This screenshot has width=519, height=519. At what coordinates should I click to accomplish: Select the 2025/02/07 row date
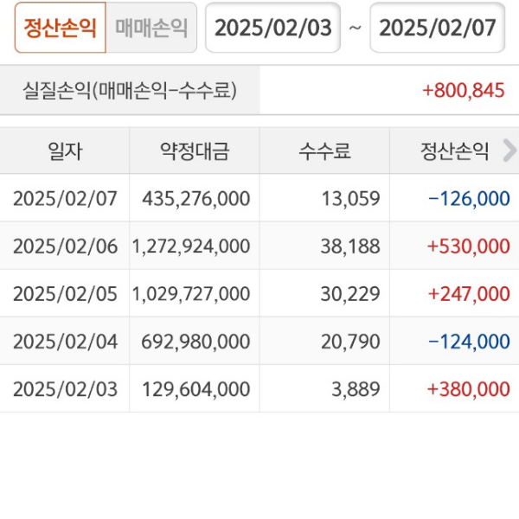[65, 199]
